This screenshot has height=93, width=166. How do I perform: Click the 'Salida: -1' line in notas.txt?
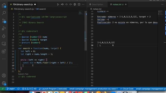pos(103,20)
